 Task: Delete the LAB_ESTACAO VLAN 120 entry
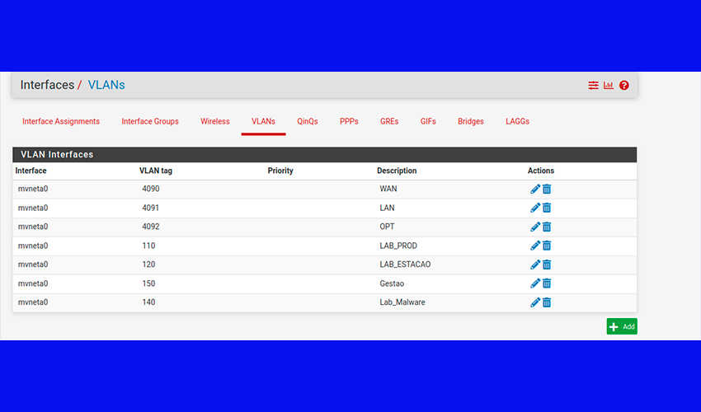click(547, 265)
